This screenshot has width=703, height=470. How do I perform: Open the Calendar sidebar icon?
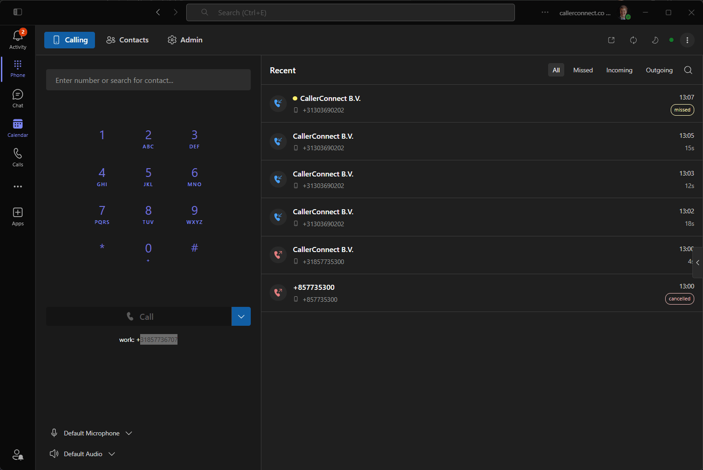click(x=18, y=127)
